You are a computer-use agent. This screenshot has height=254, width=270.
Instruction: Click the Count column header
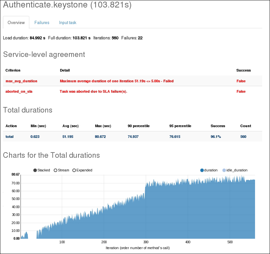pos(246,126)
